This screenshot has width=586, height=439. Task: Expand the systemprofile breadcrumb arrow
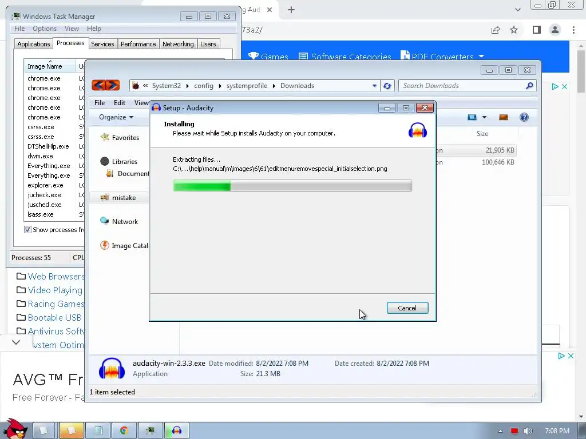pyautogui.click(x=274, y=86)
